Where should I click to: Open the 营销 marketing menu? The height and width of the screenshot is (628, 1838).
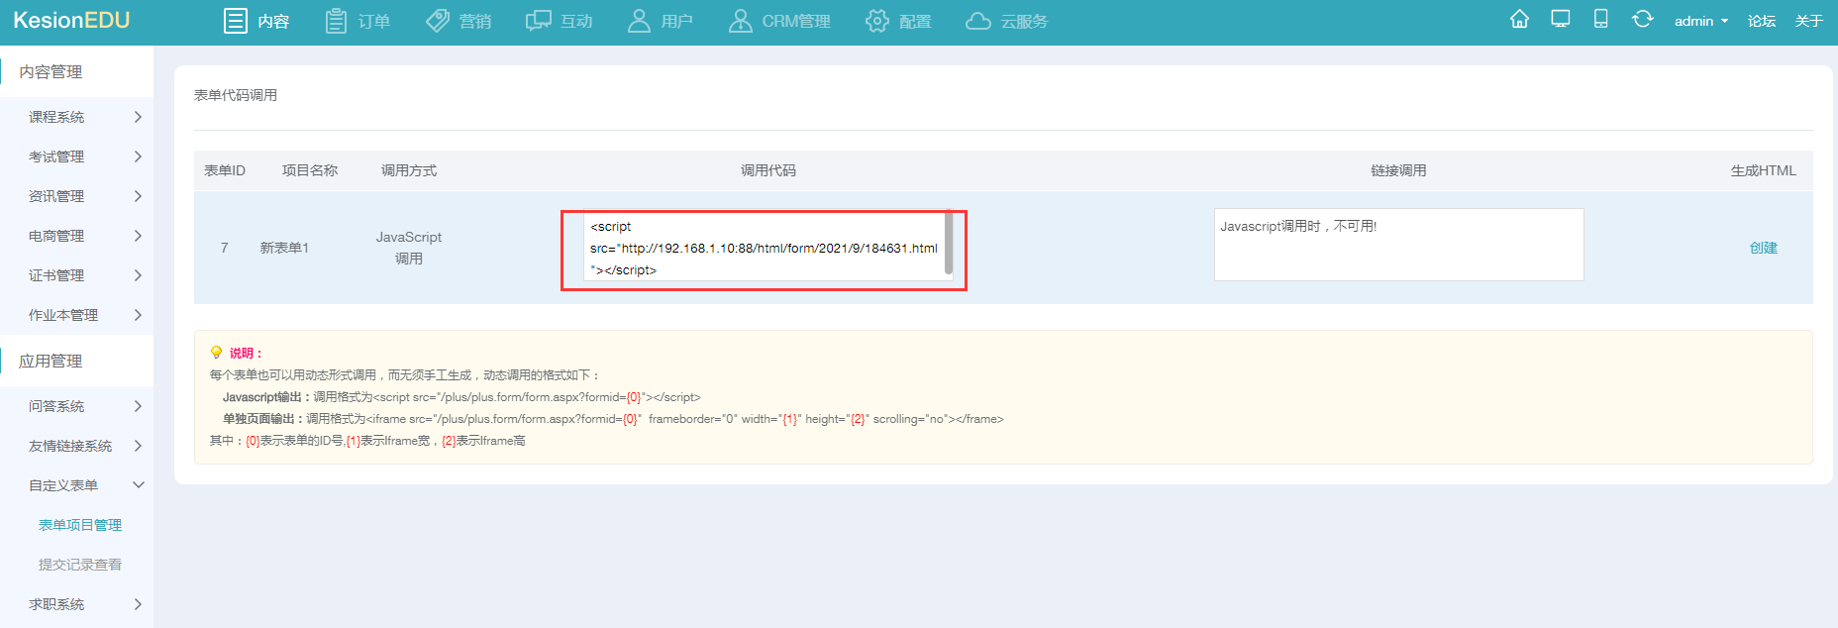[x=459, y=21]
